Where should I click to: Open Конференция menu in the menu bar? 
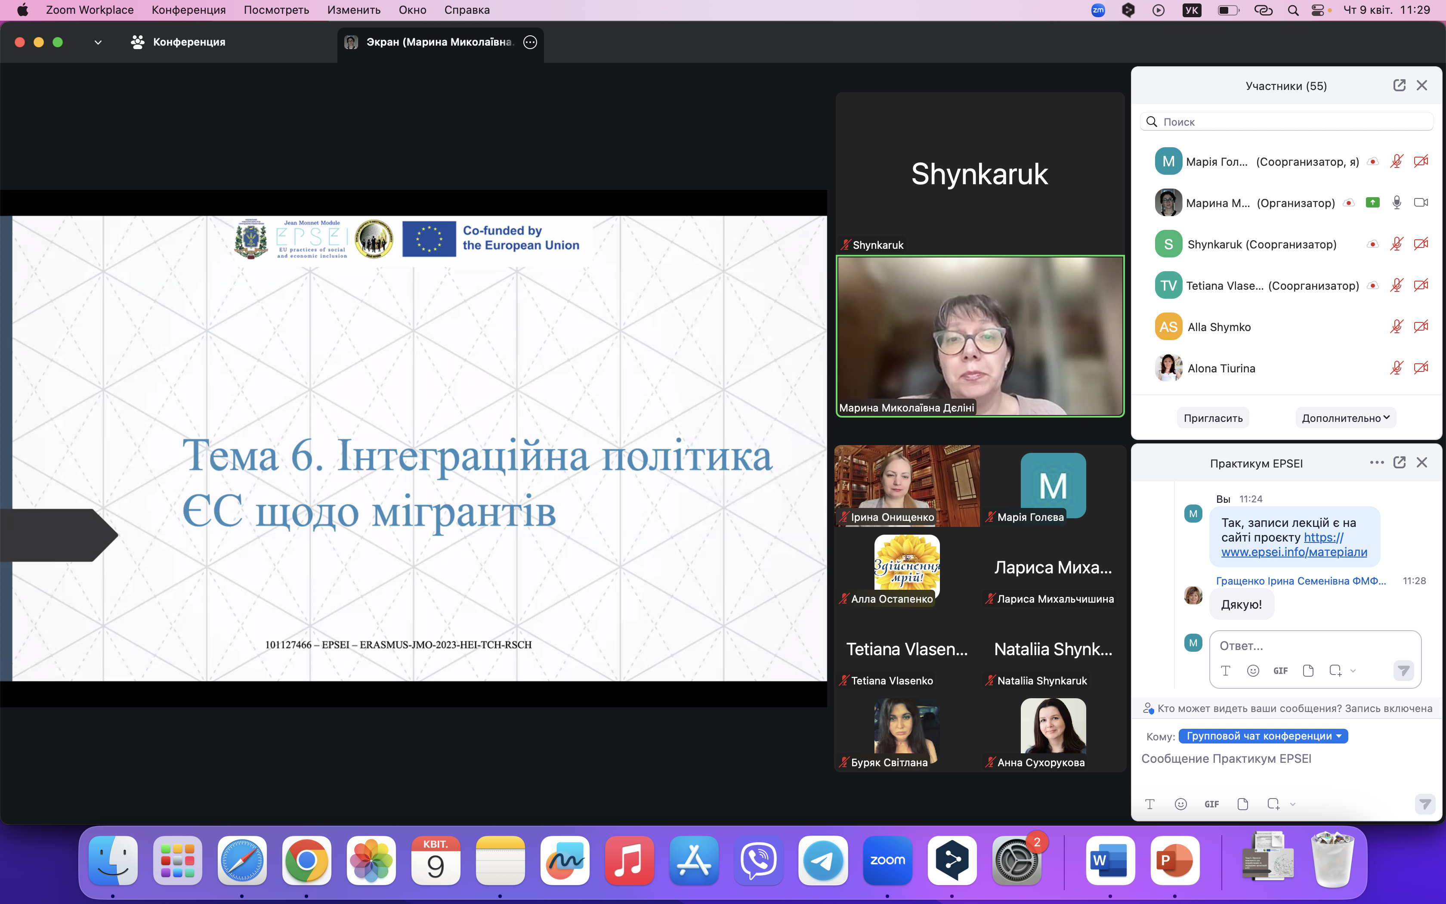(188, 10)
